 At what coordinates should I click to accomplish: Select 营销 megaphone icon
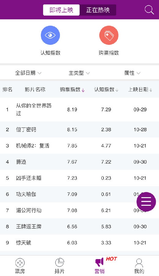point(99,263)
